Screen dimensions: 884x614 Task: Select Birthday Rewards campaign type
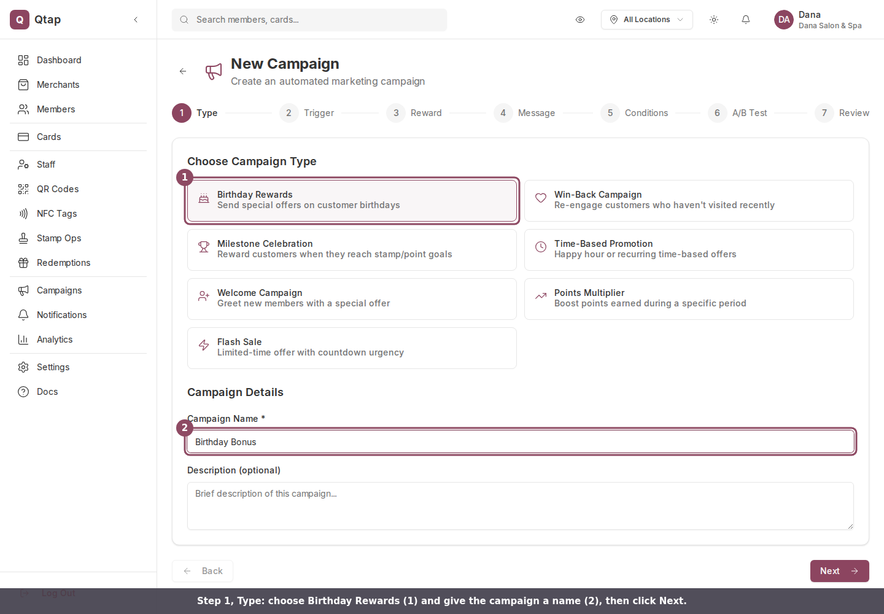tap(352, 201)
